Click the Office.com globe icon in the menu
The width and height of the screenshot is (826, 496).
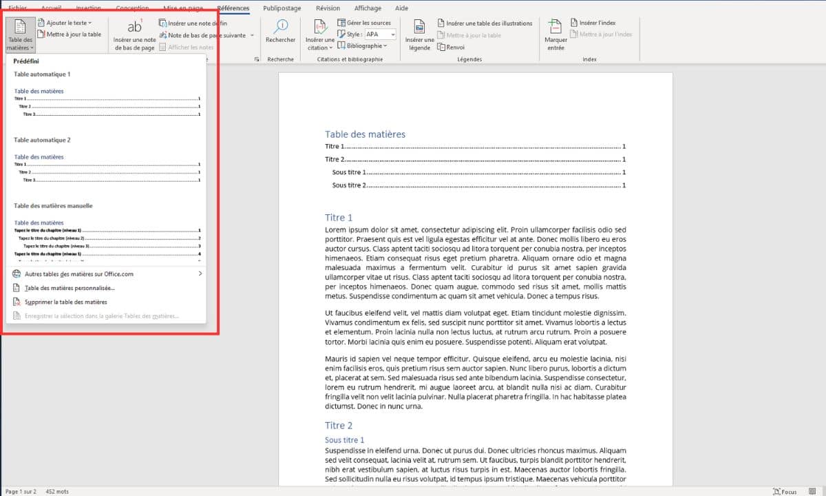pyautogui.click(x=17, y=273)
